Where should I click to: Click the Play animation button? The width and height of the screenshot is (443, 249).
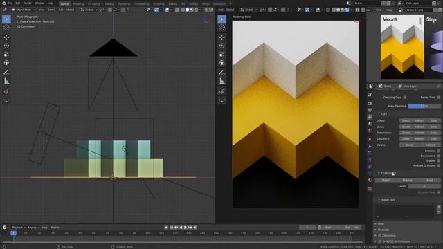point(186,228)
